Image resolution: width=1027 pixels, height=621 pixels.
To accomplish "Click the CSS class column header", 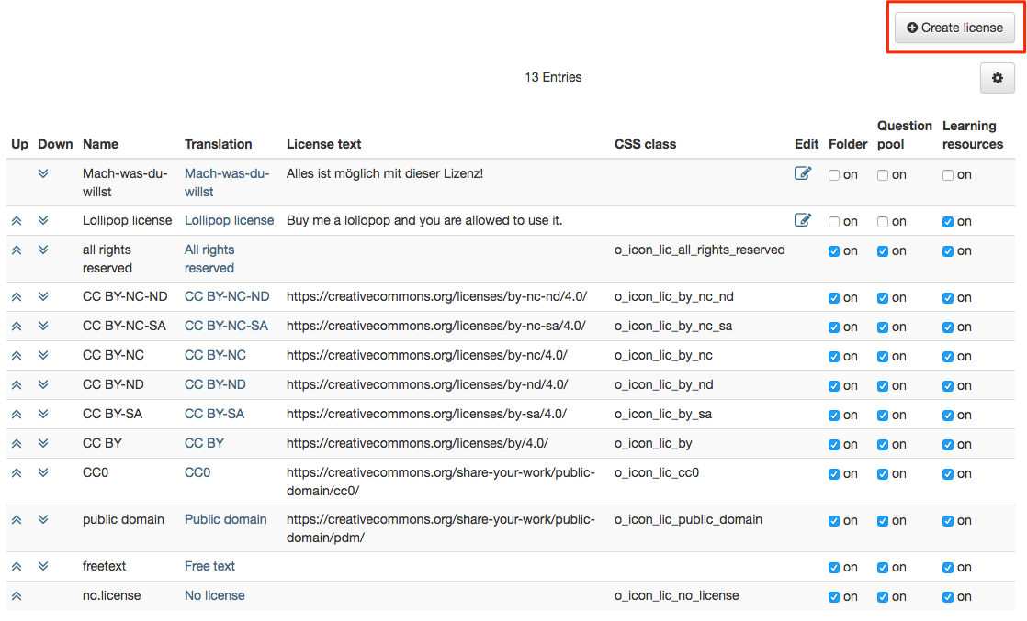I will point(645,144).
